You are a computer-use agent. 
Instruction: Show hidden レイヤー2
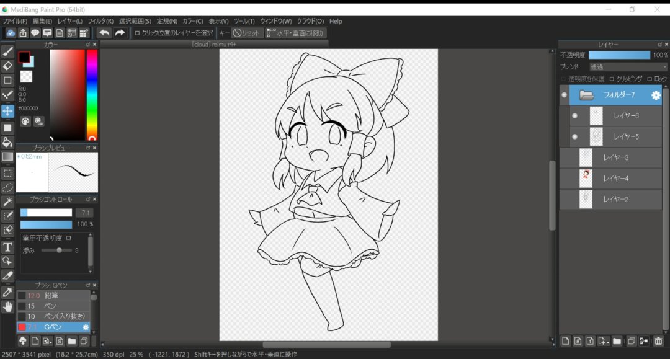pyautogui.click(x=564, y=200)
